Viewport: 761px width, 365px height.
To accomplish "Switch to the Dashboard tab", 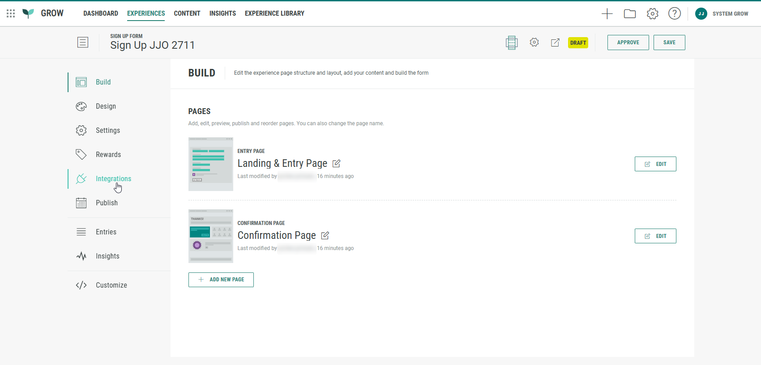I will [x=101, y=13].
